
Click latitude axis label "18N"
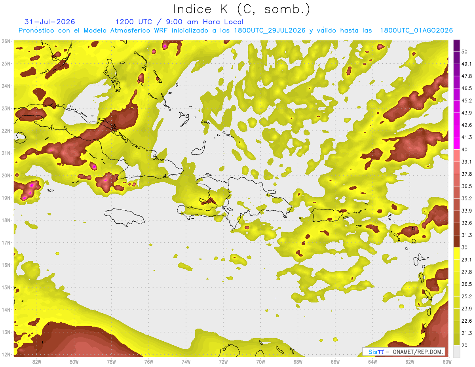(x=6, y=220)
